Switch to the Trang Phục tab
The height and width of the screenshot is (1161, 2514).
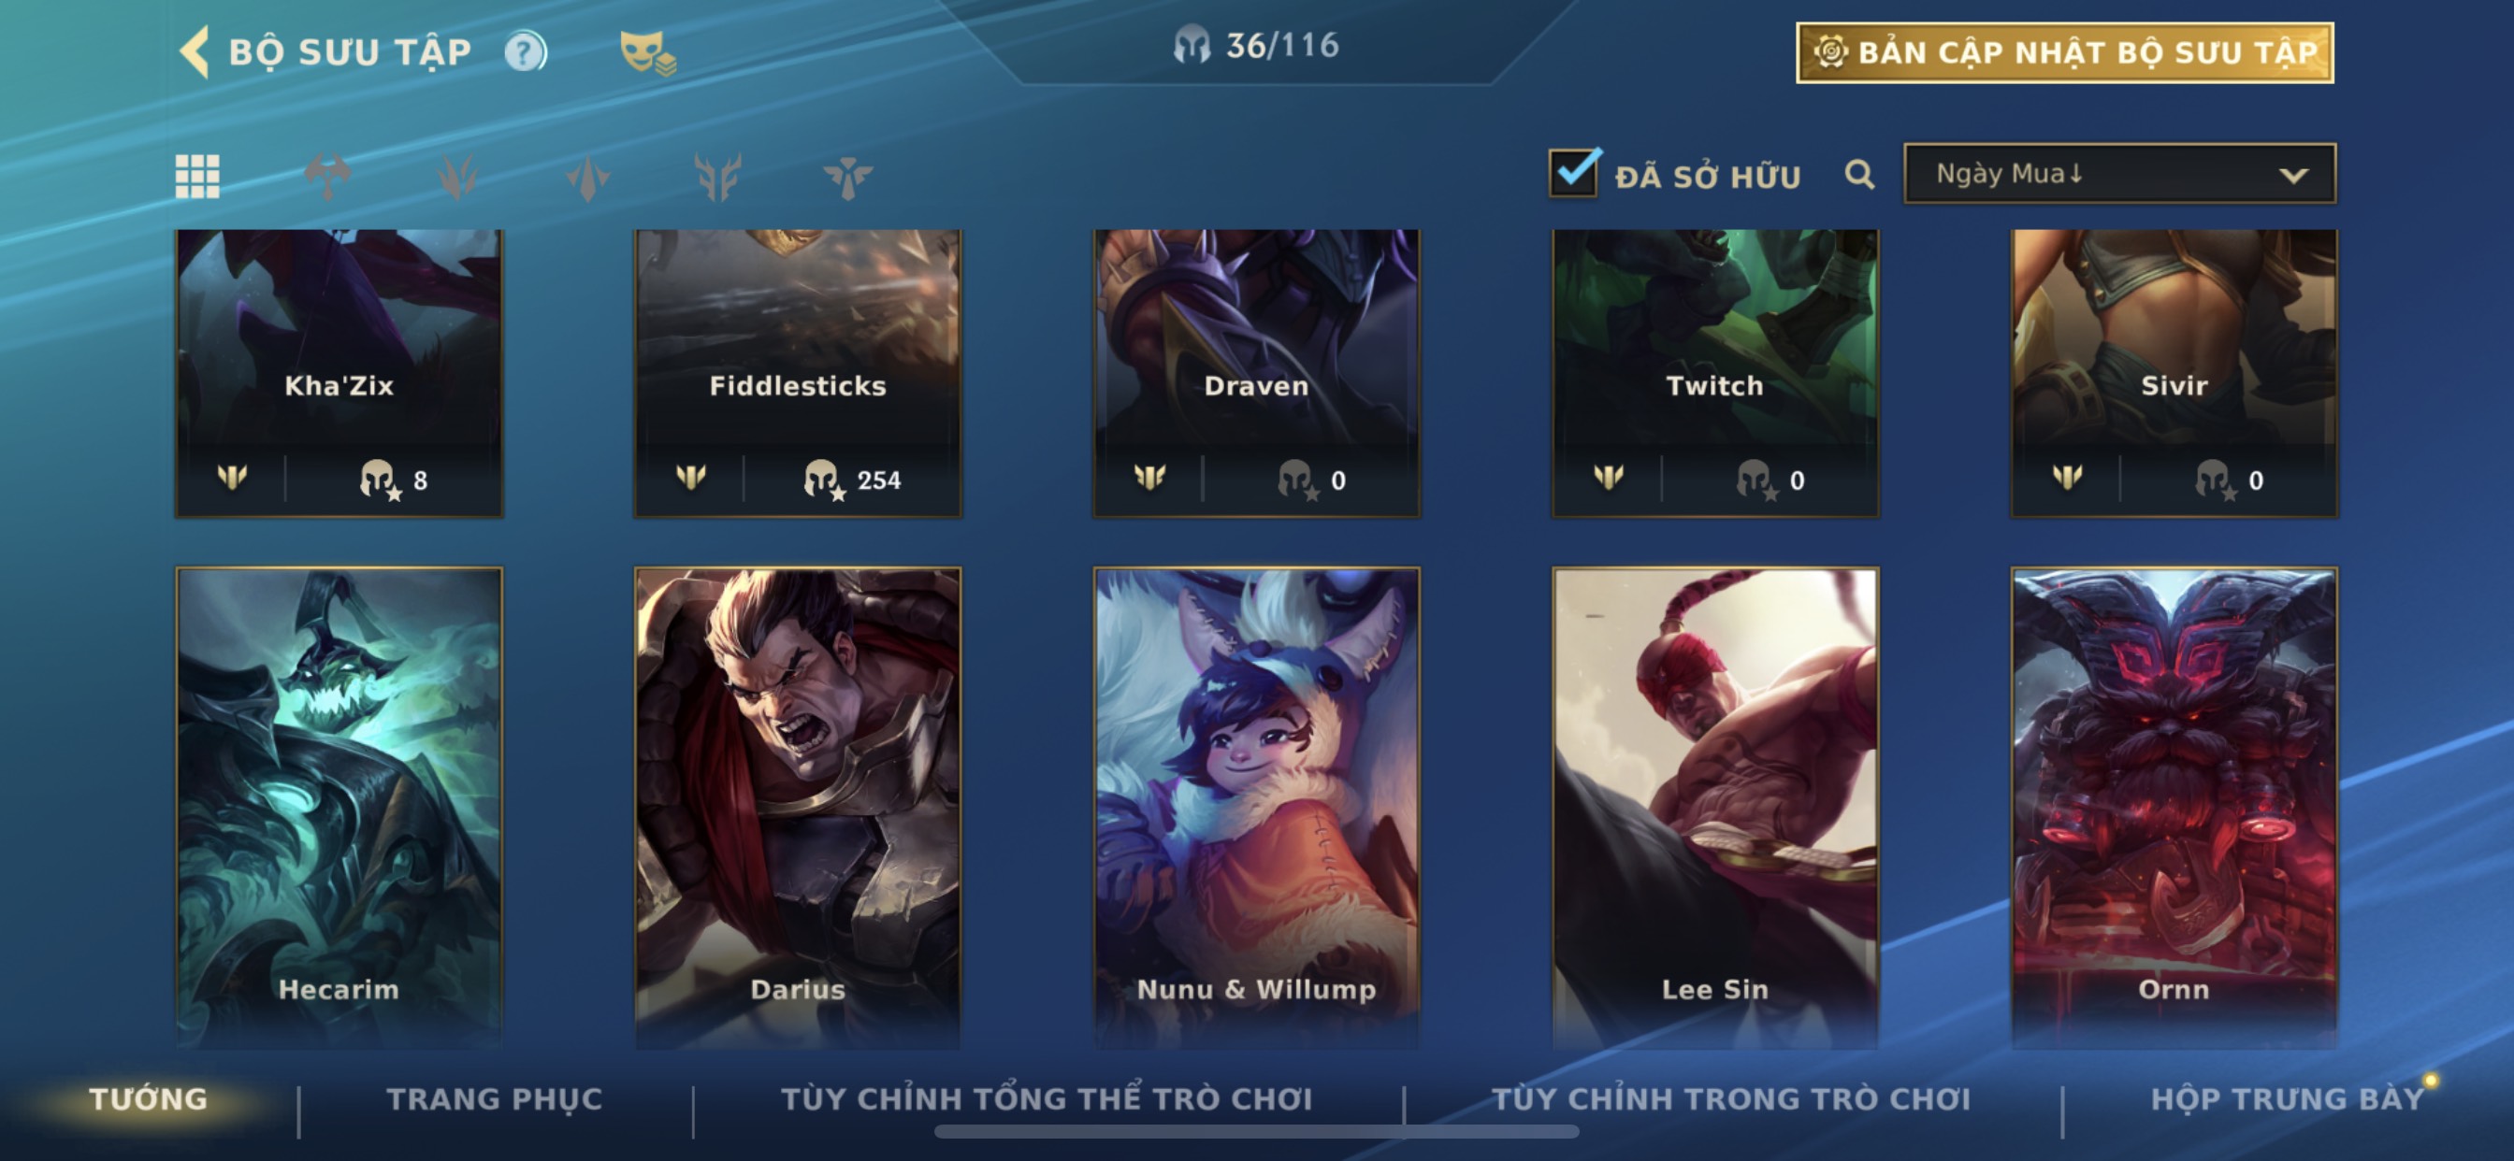[x=495, y=1098]
